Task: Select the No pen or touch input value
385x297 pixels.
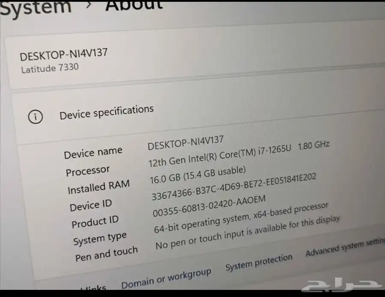Action: [248, 232]
